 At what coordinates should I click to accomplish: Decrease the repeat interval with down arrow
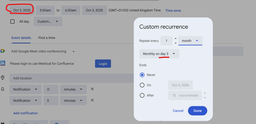click(176, 43)
